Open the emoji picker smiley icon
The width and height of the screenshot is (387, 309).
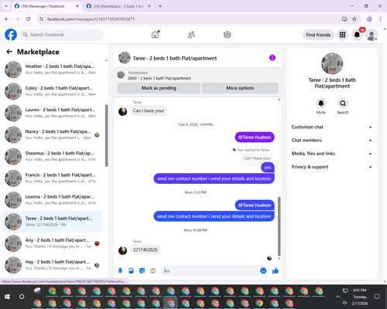coord(263,270)
